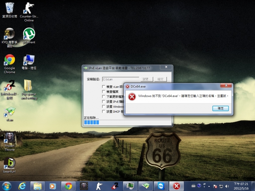Check the 設置 IPvE checkbox
Viewport: 255px width, 191px height.
coord(104,102)
